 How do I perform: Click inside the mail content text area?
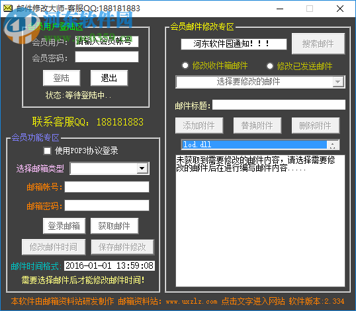tap(261, 221)
